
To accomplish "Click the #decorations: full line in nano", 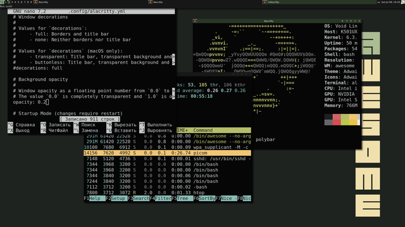I will [x=37, y=68].
